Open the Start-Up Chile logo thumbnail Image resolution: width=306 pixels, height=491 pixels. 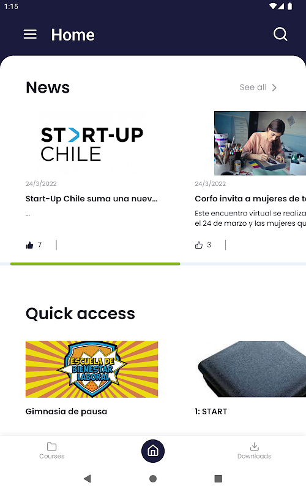pos(91,143)
